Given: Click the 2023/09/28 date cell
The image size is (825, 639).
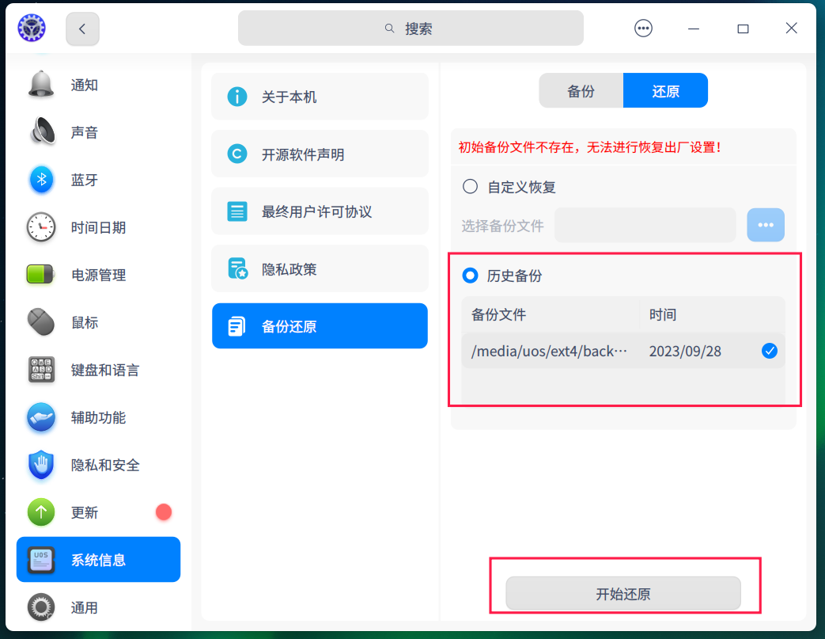Looking at the screenshot, I should tap(685, 352).
